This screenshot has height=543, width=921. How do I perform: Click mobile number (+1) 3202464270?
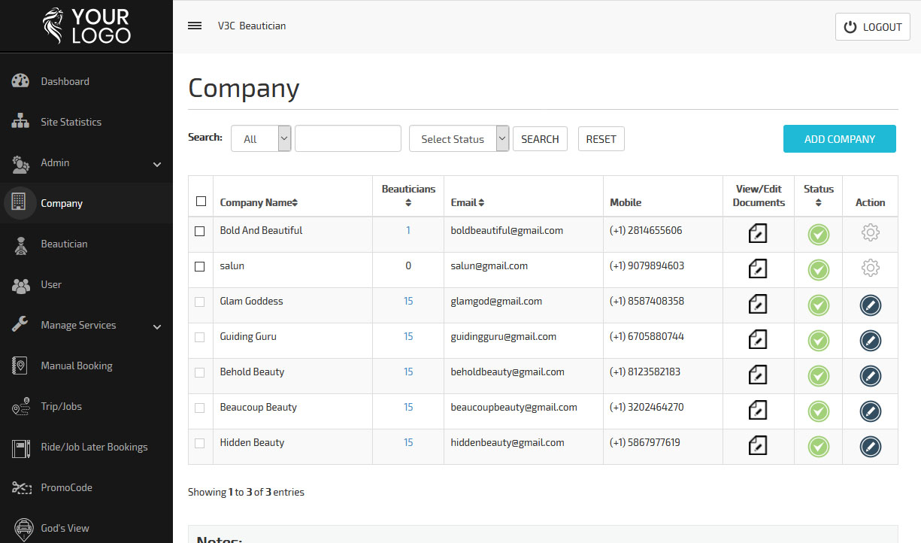(647, 407)
